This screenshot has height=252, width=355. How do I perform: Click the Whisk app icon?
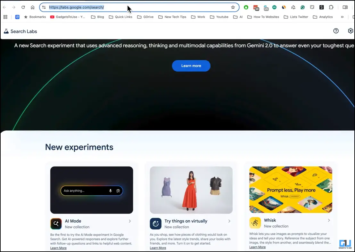tap(255, 223)
